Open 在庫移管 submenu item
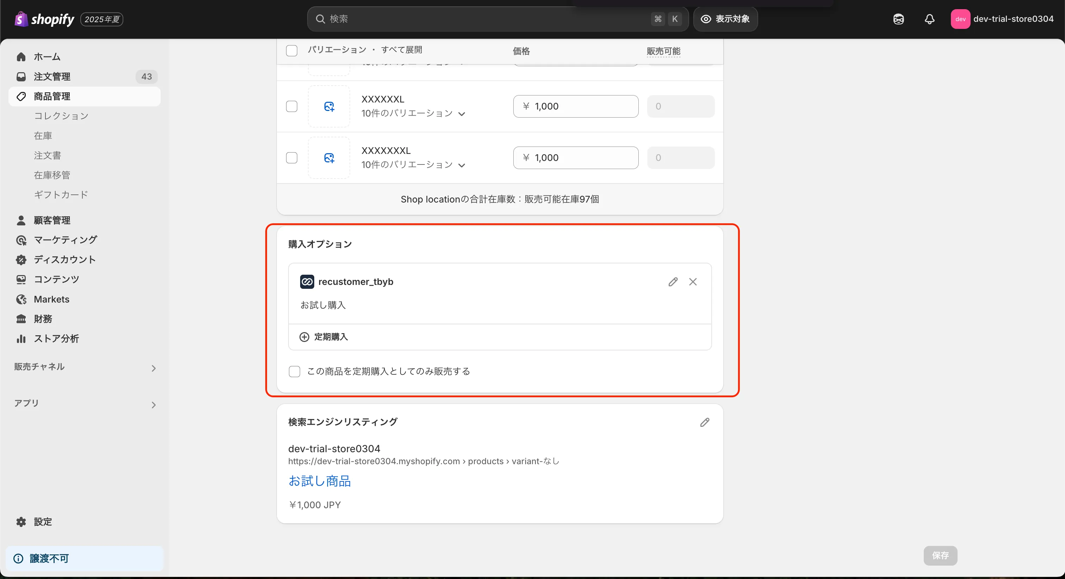 click(x=52, y=175)
